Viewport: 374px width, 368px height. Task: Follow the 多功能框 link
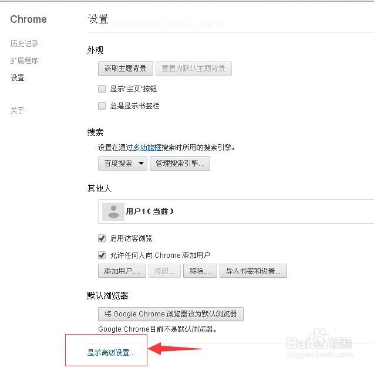pos(147,148)
